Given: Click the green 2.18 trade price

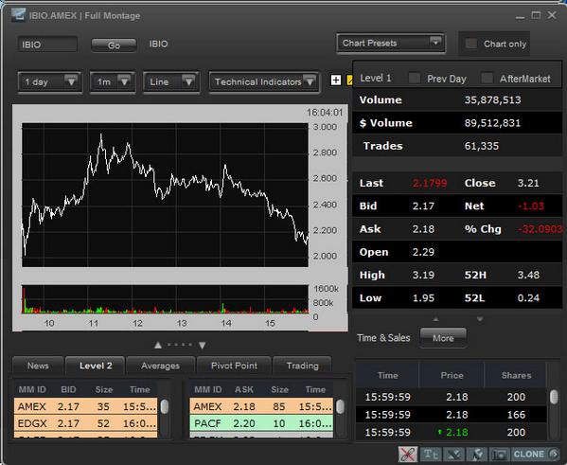Looking at the screenshot, I should [456, 432].
